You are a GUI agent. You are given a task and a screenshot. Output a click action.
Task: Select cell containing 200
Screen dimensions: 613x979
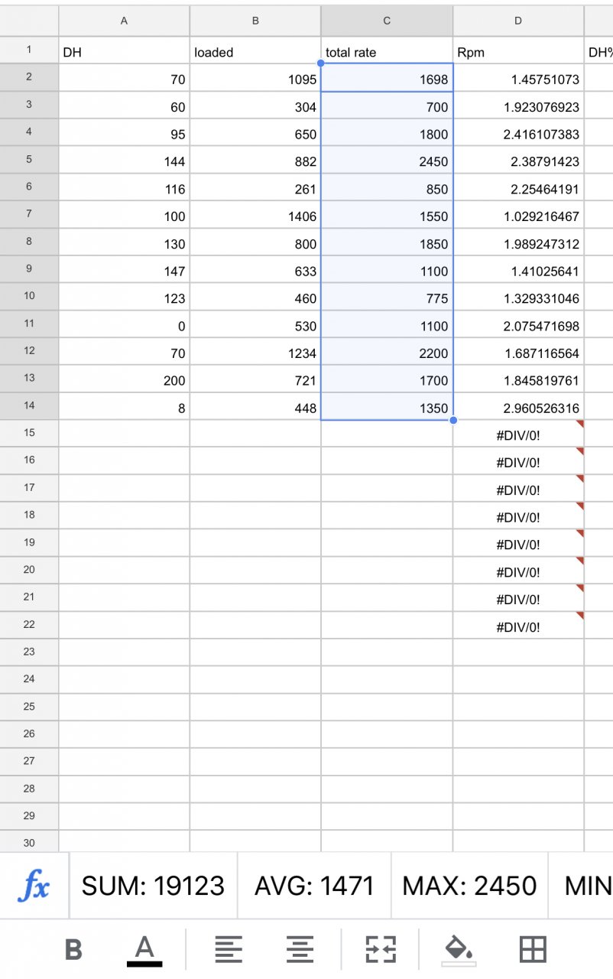pyautogui.click(x=124, y=379)
